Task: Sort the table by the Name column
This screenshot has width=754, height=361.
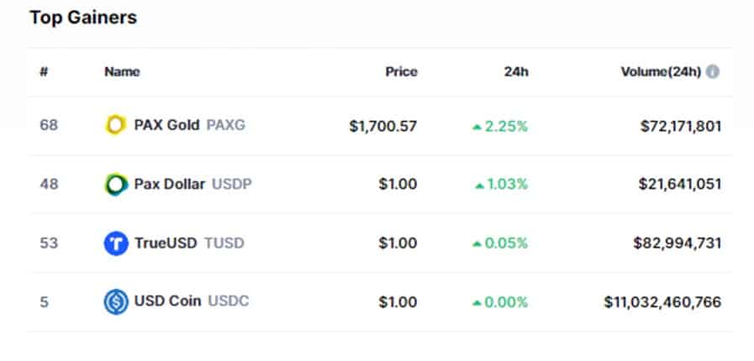Action: tap(122, 72)
